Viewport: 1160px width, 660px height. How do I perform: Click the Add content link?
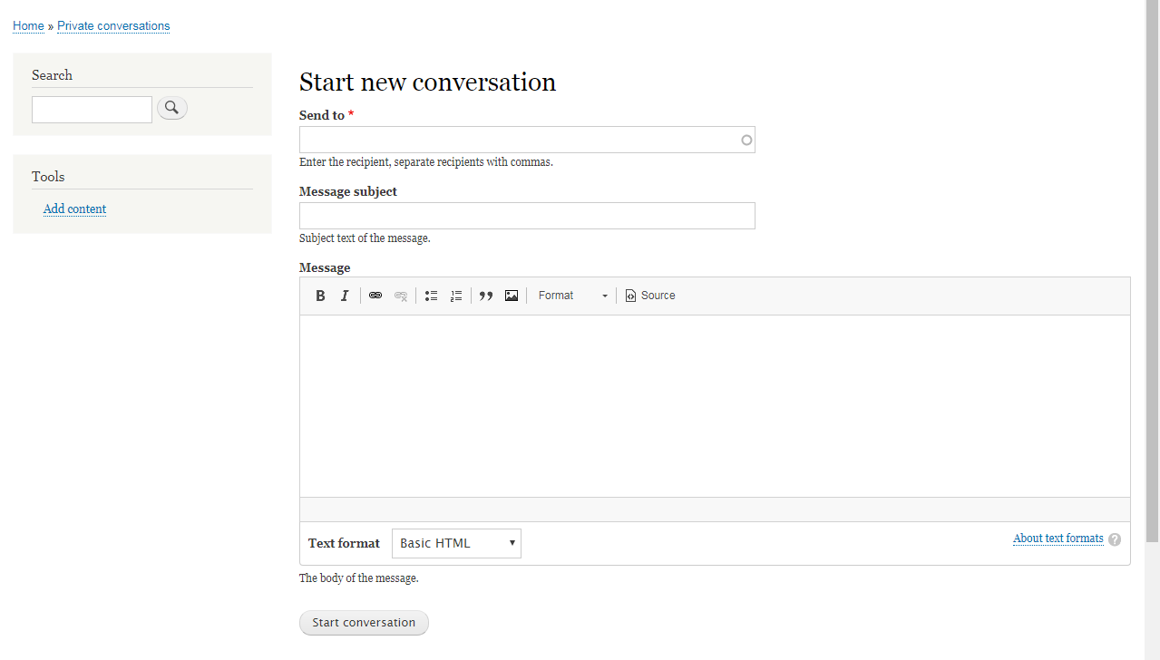pos(74,209)
